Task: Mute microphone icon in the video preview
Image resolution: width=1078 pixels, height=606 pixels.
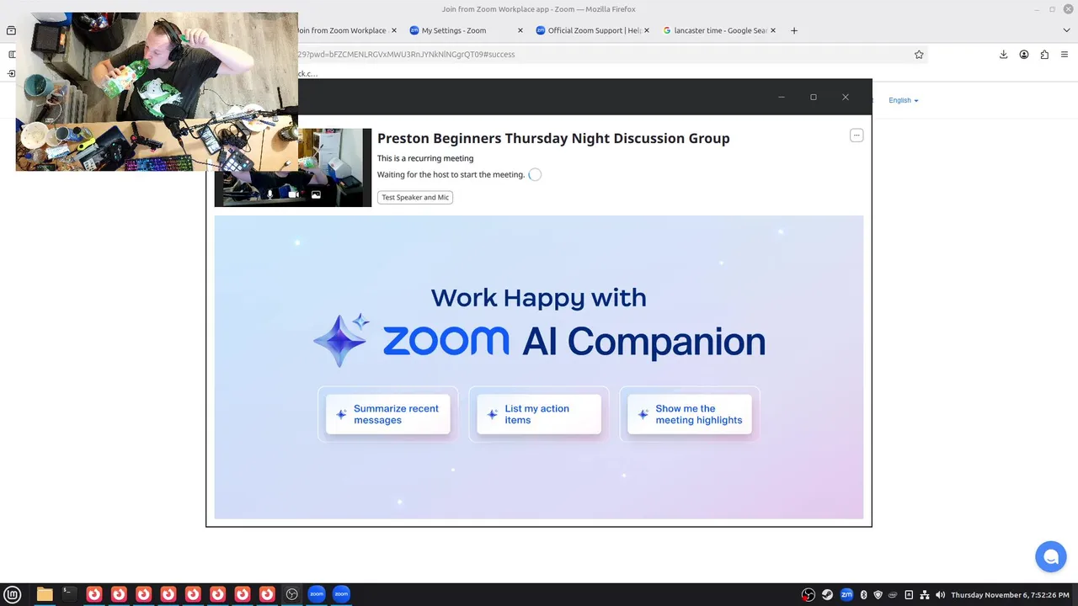Action: pyautogui.click(x=269, y=194)
